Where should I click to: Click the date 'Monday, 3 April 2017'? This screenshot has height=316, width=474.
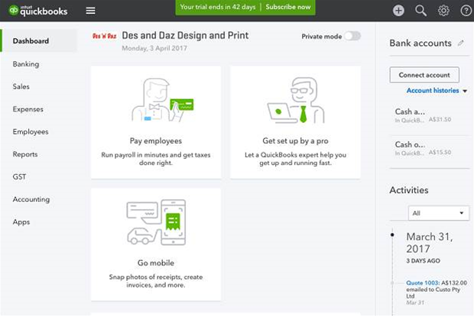point(154,48)
